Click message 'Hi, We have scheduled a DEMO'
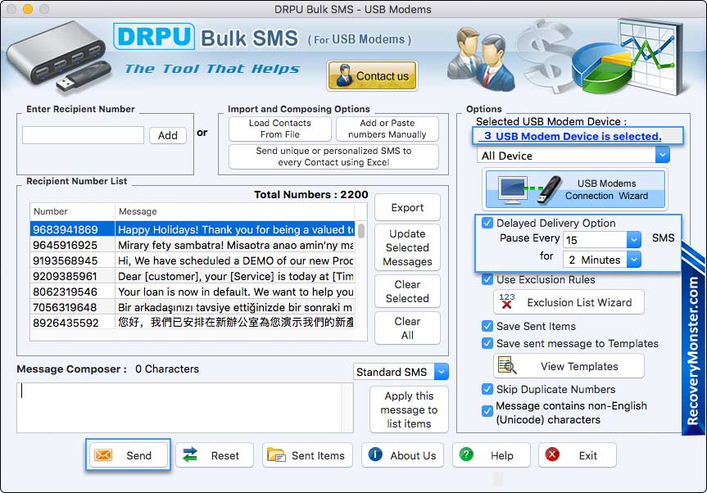This screenshot has width=707, height=493. [x=236, y=260]
